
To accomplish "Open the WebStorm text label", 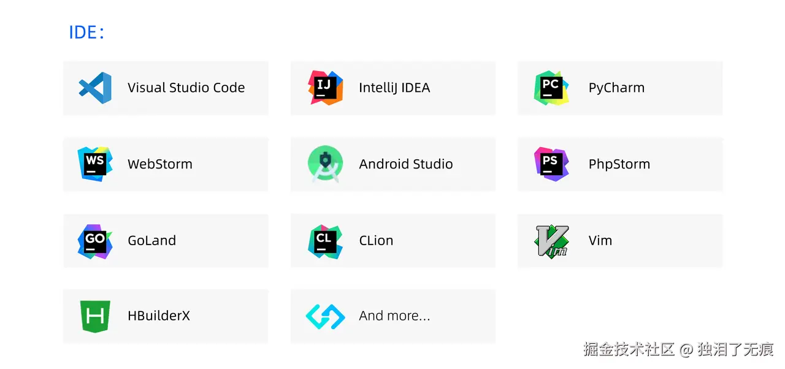I will (159, 164).
